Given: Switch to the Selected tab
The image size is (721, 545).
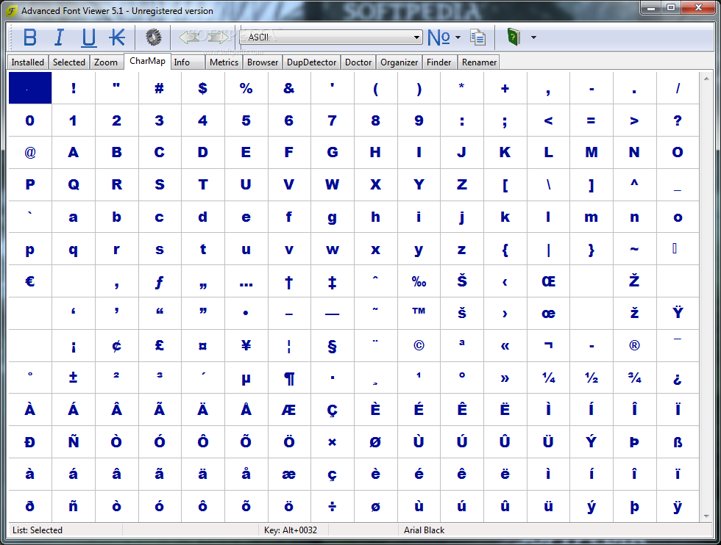Looking at the screenshot, I should point(69,62).
